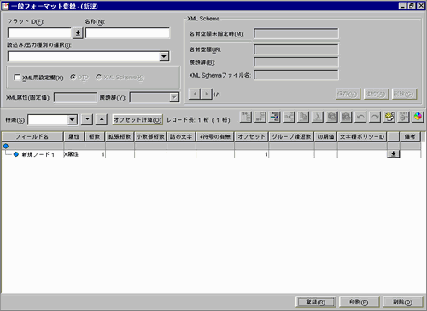Toggle the XML用設定欄(X) checkbox
Viewport: 427px width, 311px height.
point(17,78)
